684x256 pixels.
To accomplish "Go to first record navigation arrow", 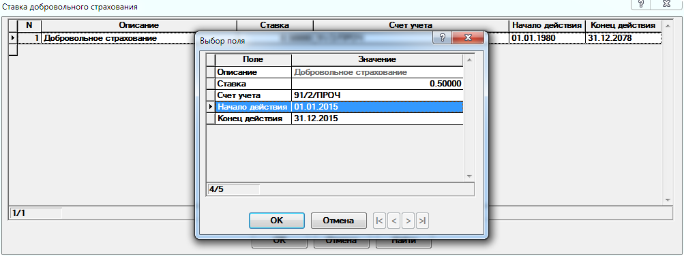I will point(380,221).
